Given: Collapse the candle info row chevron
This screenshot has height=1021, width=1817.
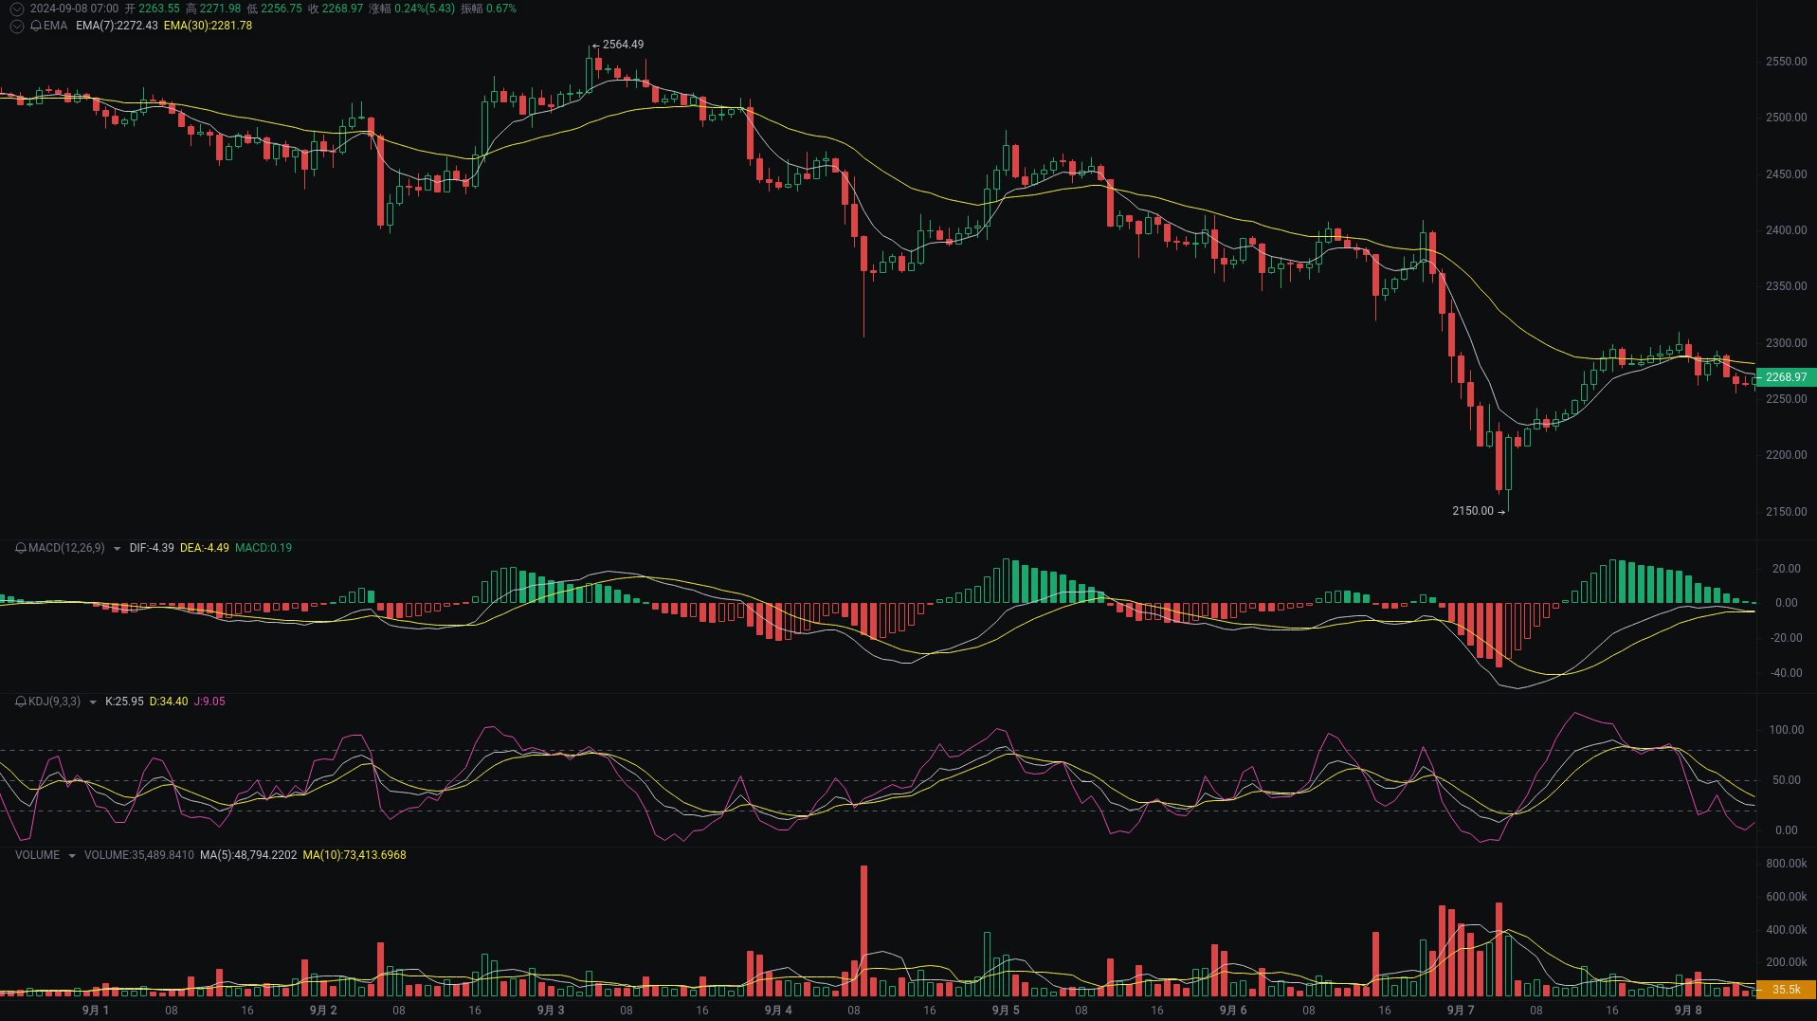Looking at the screenshot, I should (17, 9).
